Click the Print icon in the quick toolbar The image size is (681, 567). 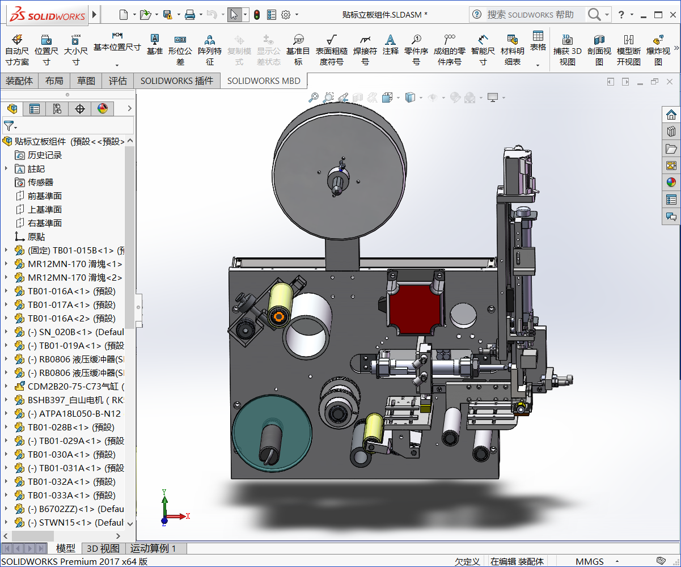coord(191,15)
